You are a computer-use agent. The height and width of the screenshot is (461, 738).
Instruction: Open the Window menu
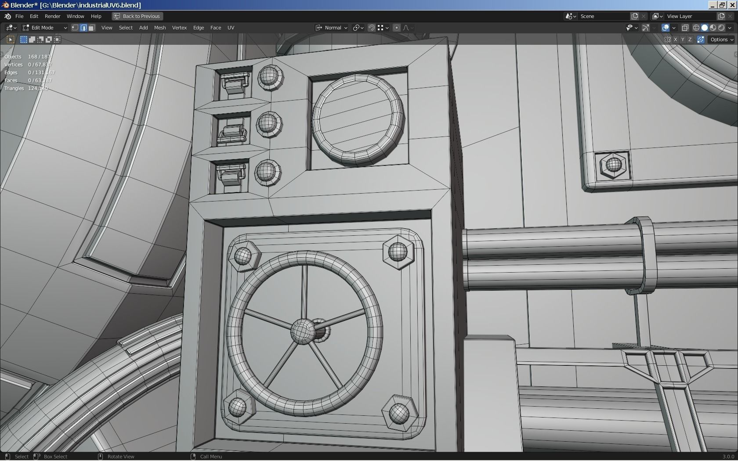pyautogui.click(x=76, y=16)
